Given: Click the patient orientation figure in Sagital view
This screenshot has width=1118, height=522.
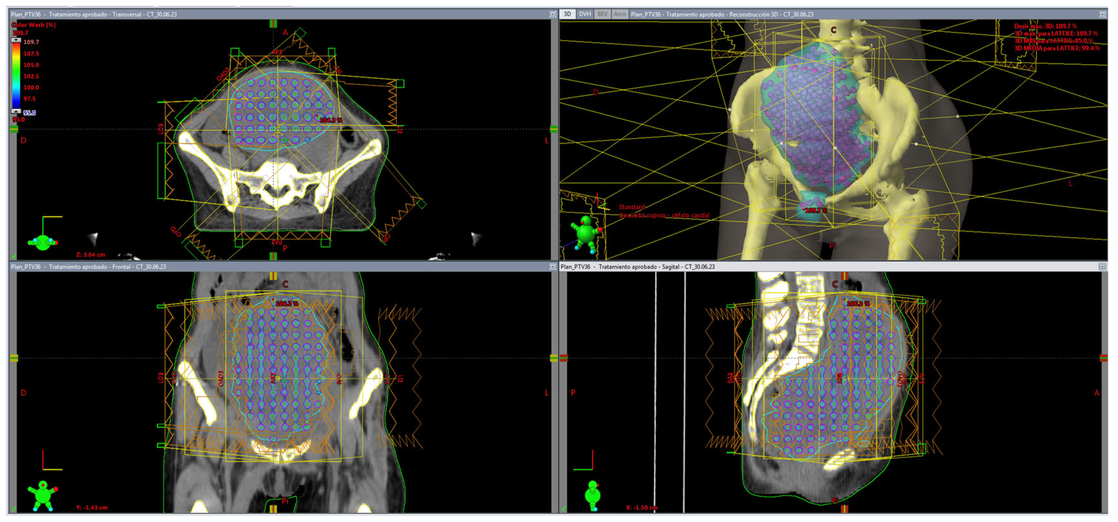Looking at the screenshot, I should coord(592,495).
